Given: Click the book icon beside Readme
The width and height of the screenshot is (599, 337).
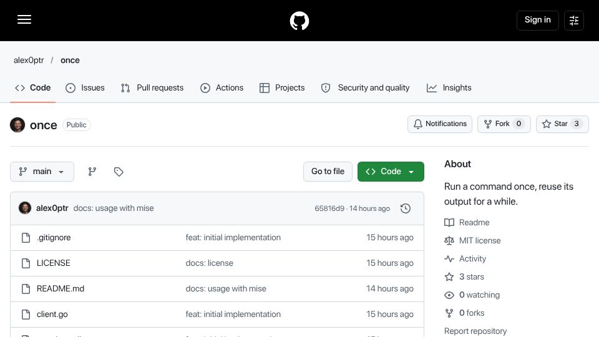Looking at the screenshot, I should click(449, 222).
